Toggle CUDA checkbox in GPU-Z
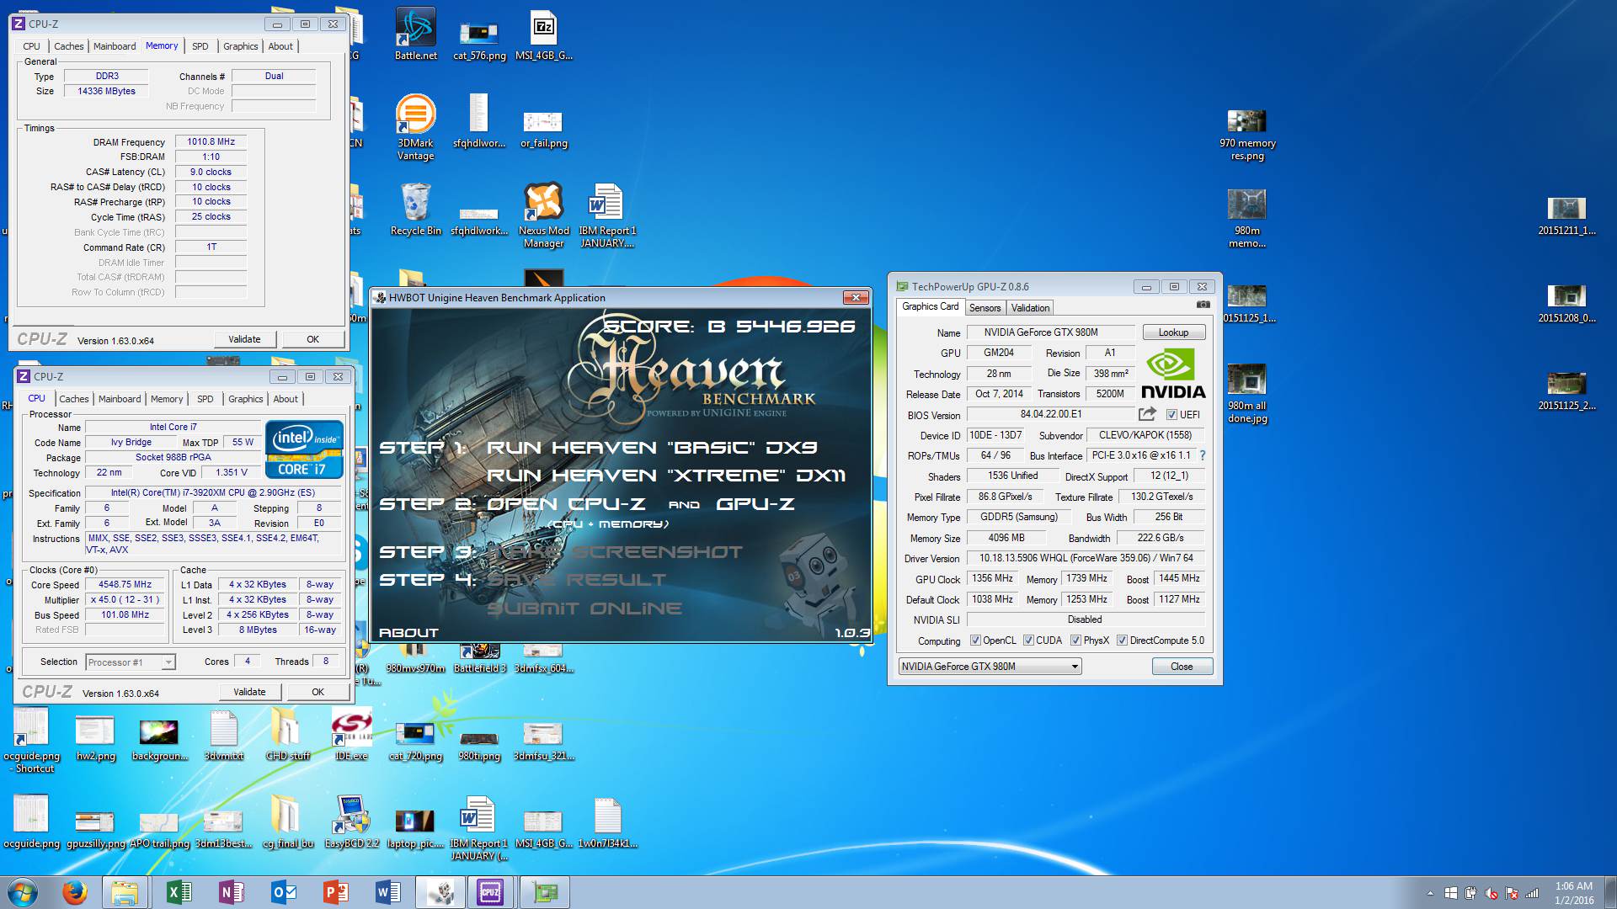 (1028, 641)
